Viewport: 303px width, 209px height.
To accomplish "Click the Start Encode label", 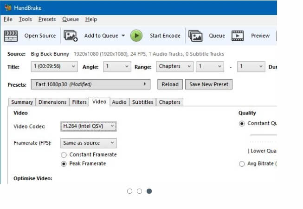I will [x=165, y=36].
